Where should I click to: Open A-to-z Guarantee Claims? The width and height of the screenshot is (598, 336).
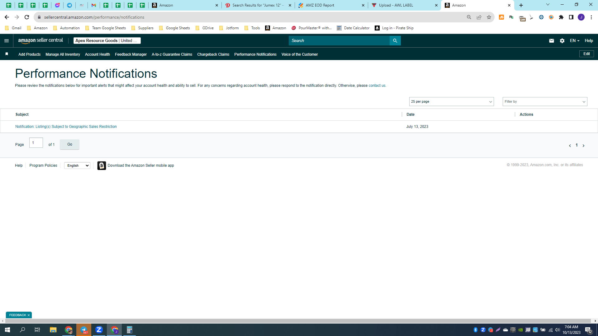pyautogui.click(x=172, y=54)
